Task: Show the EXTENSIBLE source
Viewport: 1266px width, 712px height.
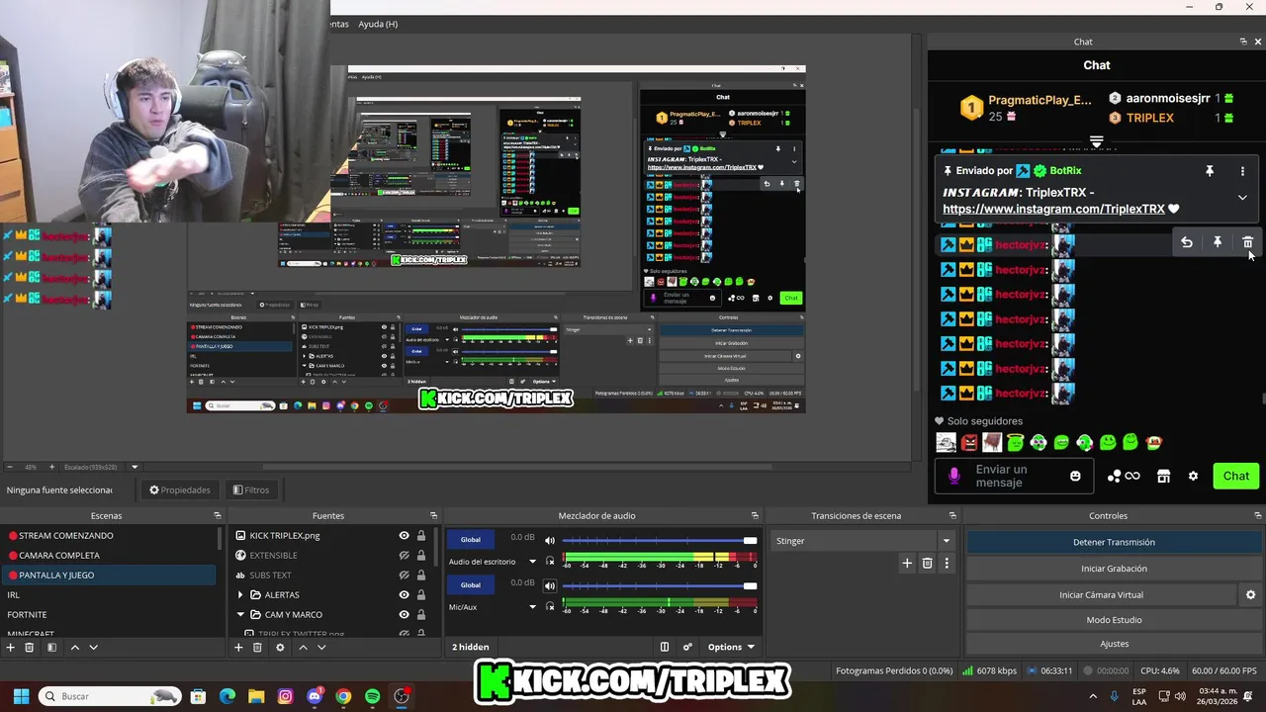Action: (x=404, y=555)
